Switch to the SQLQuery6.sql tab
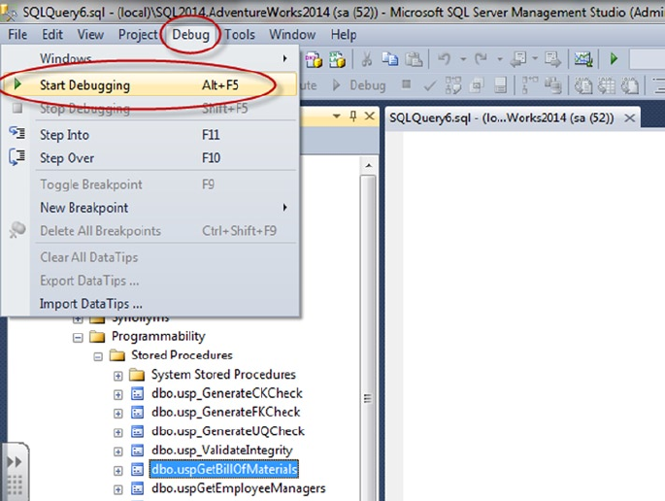 tap(502, 117)
